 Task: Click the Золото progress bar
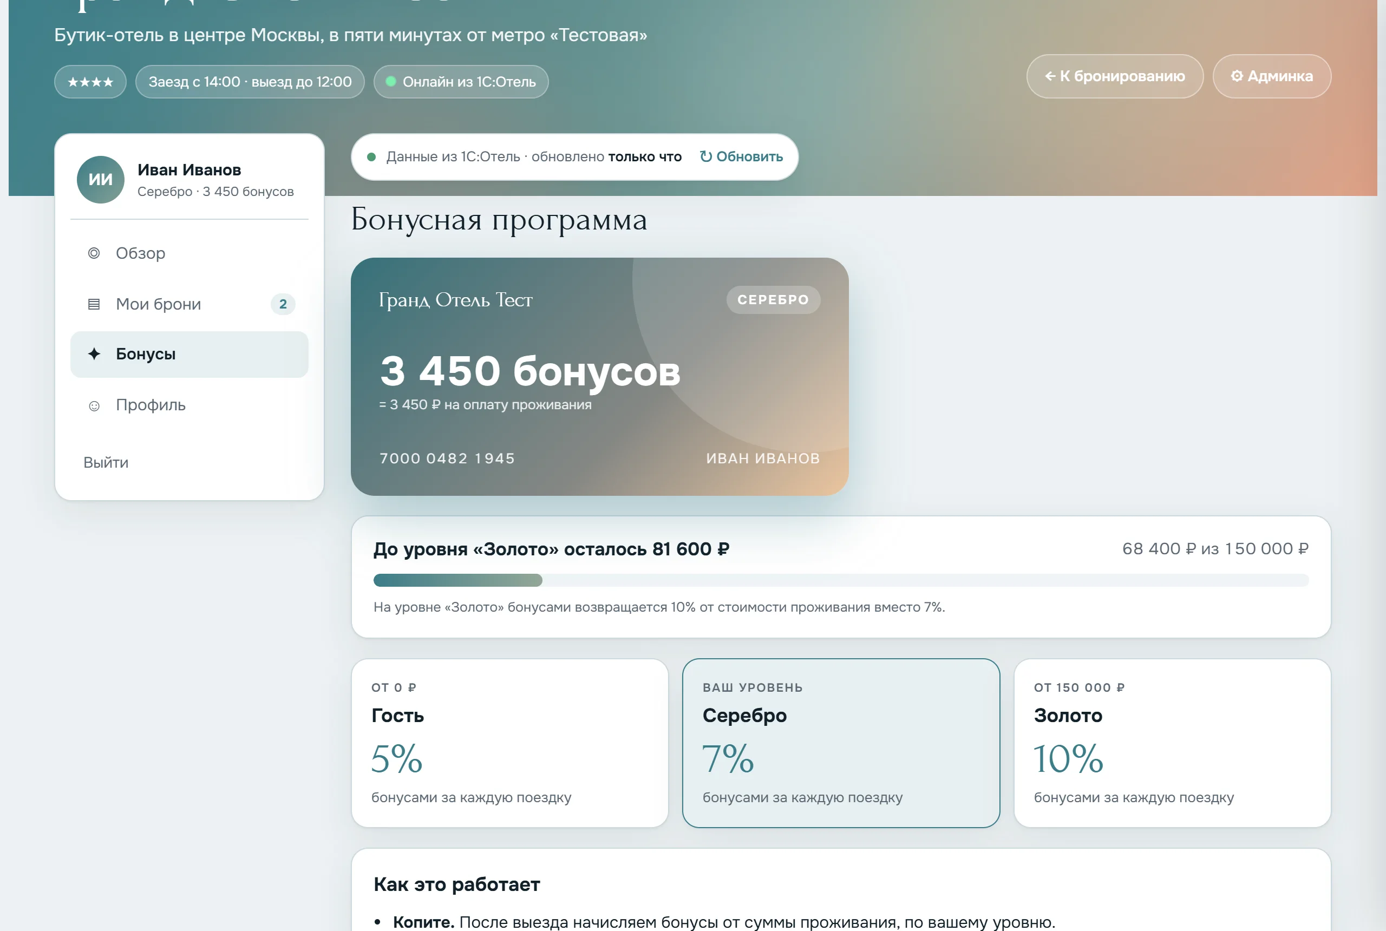tap(841, 580)
